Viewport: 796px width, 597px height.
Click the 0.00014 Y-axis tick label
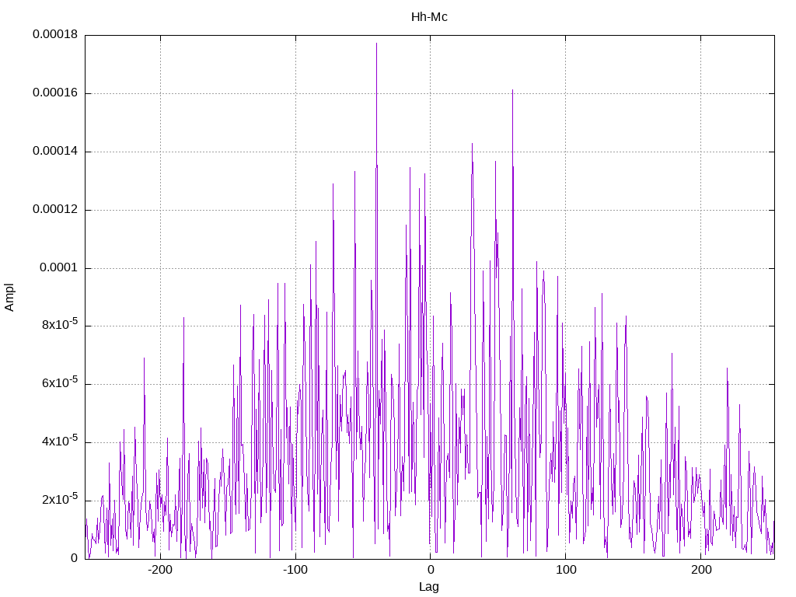pos(55,152)
